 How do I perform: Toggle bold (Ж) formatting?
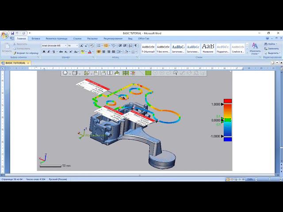tap(44, 52)
